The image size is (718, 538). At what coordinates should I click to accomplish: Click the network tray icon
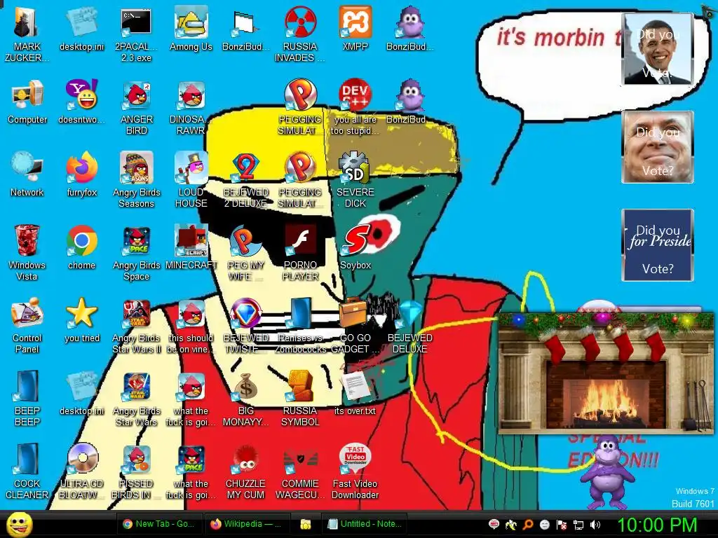coord(578,525)
